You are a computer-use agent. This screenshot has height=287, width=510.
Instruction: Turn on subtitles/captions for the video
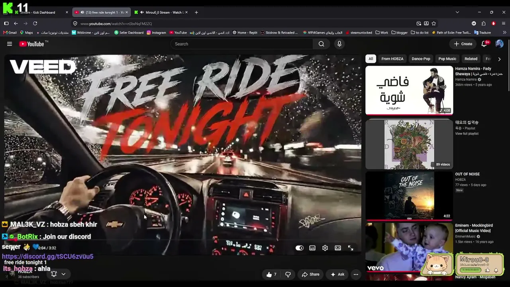click(312, 248)
